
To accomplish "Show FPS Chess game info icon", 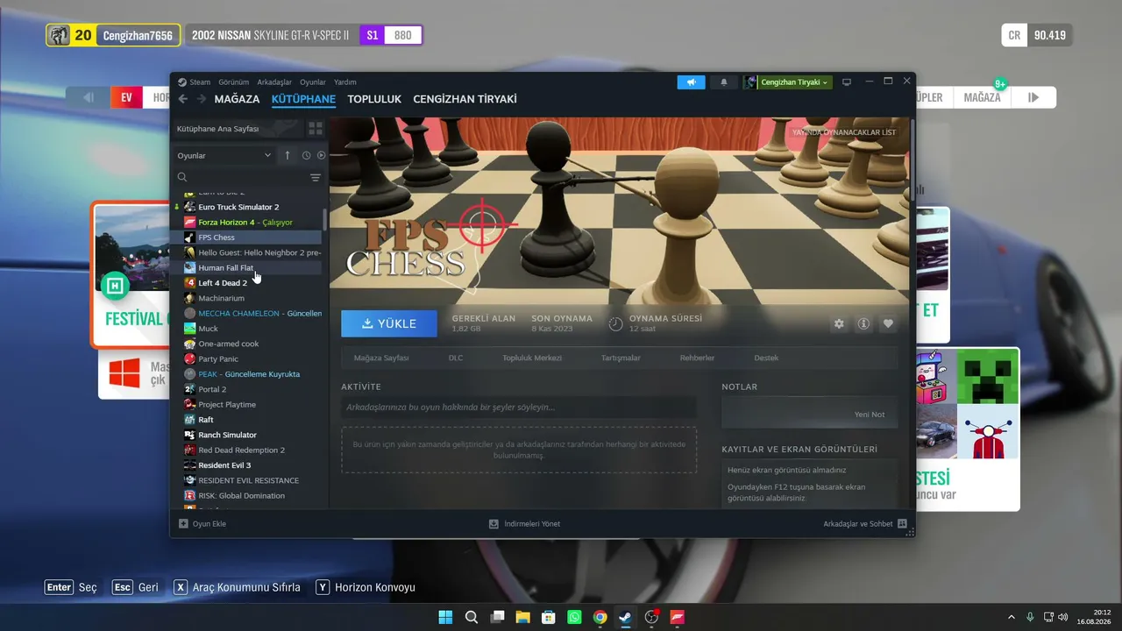I will pyautogui.click(x=863, y=323).
